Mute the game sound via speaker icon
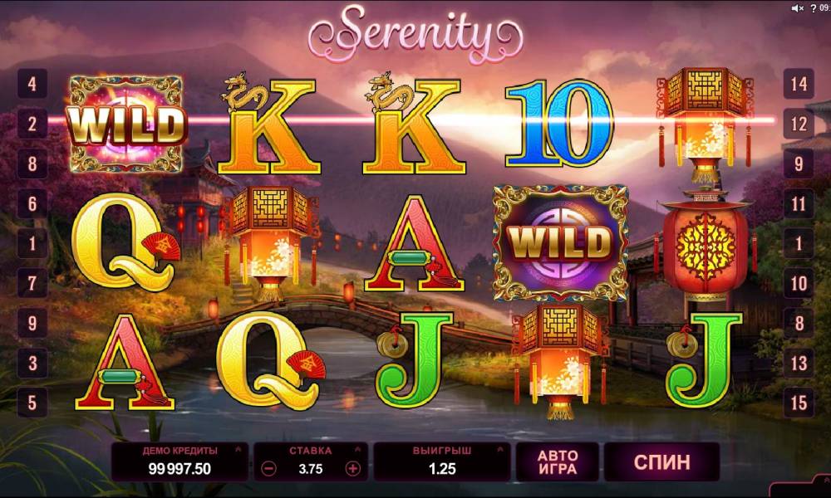 pyautogui.click(x=798, y=8)
